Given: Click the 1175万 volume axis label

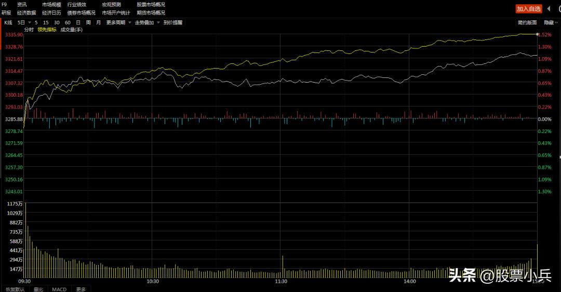Looking at the screenshot, I should pyautogui.click(x=15, y=204).
